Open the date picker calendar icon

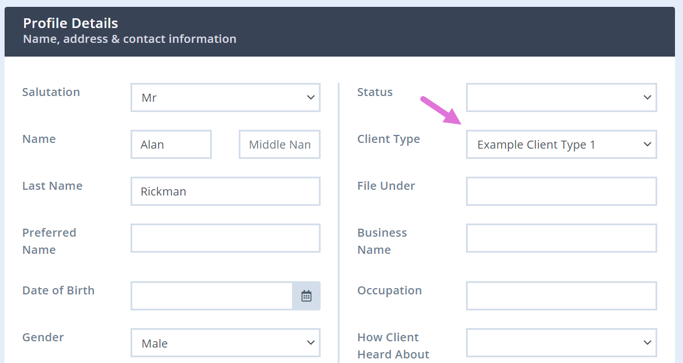306,296
